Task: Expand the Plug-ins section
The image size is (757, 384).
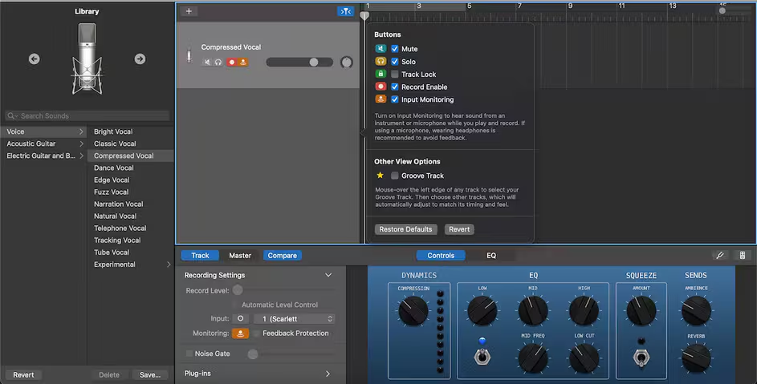Action: [x=328, y=374]
